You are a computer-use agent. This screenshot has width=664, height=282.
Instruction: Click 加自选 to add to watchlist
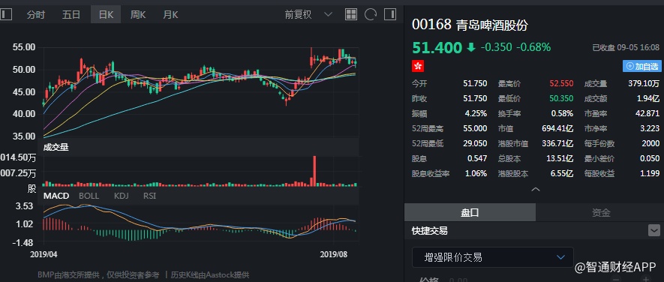(x=642, y=66)
